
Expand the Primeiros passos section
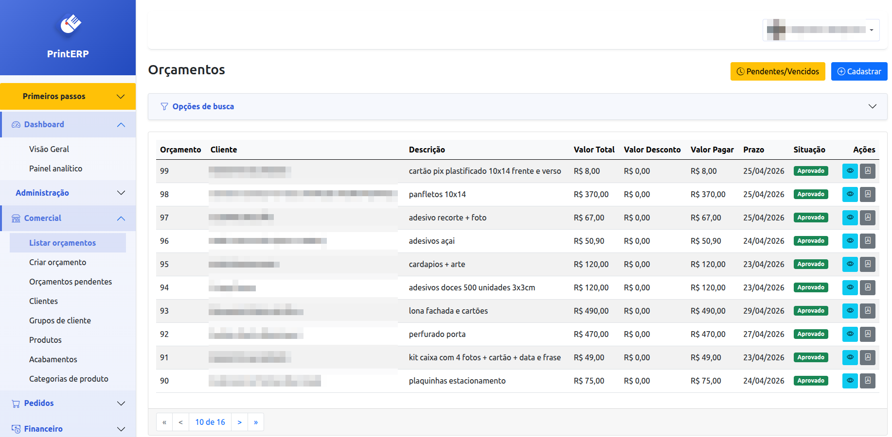point(68,96)
